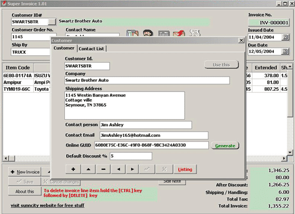Image resolution: width=295 pixels, height=214 pixels.
Task: Click the 81.00 extended amount cell
Action: [x=266, y=83]
